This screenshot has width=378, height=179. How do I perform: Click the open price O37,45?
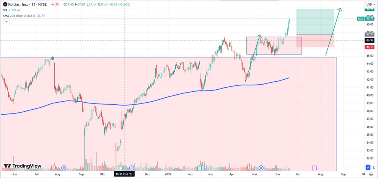[x=69, y=4]
